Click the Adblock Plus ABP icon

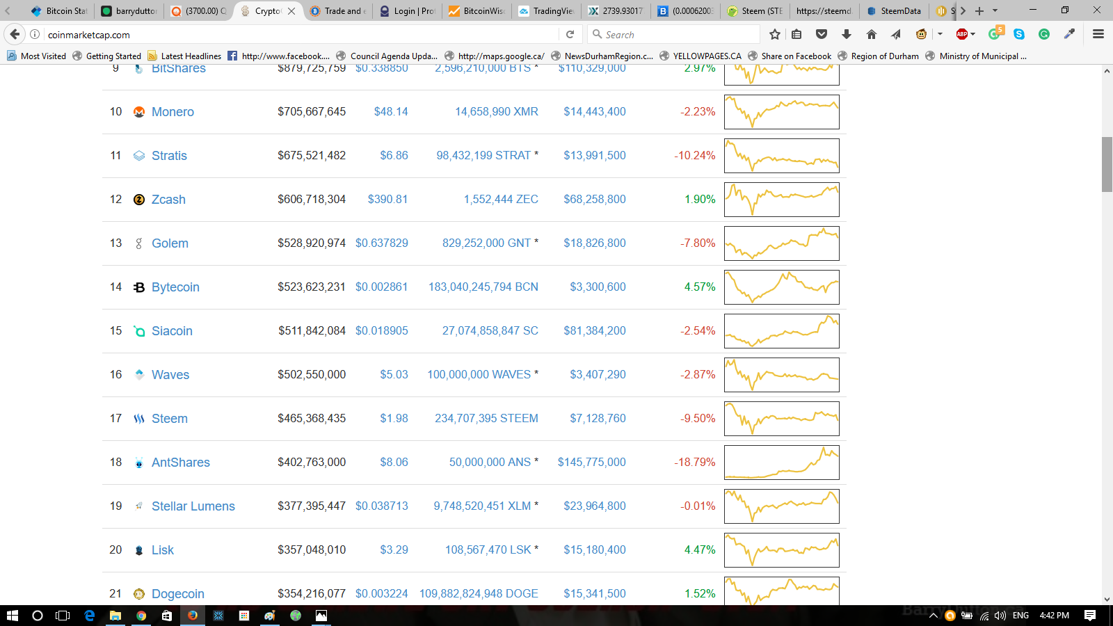tap(962, 34)
